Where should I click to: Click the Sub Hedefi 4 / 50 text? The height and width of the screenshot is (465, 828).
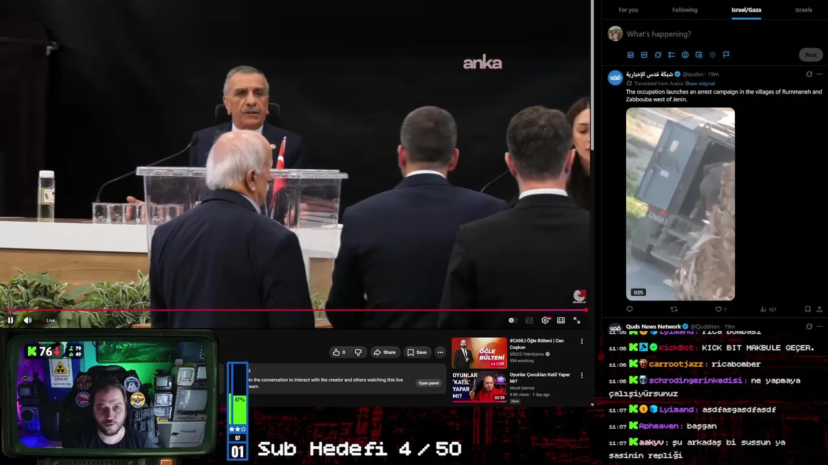pyautogui.click(x=360, y=449)
